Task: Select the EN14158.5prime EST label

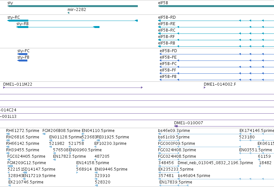Action: click(93, 163)
